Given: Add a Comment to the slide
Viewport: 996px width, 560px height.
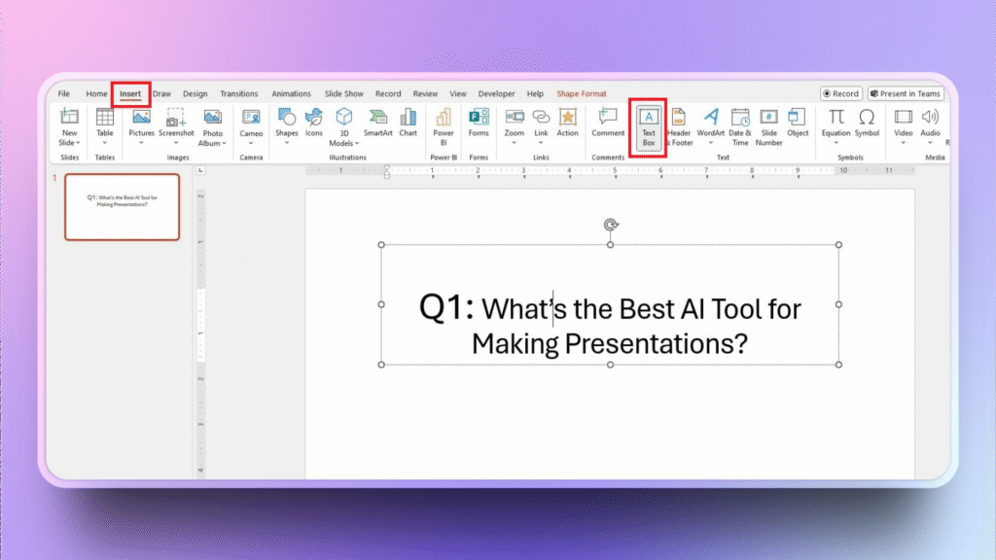Looking at the screenshot, I should coord(608,123).
